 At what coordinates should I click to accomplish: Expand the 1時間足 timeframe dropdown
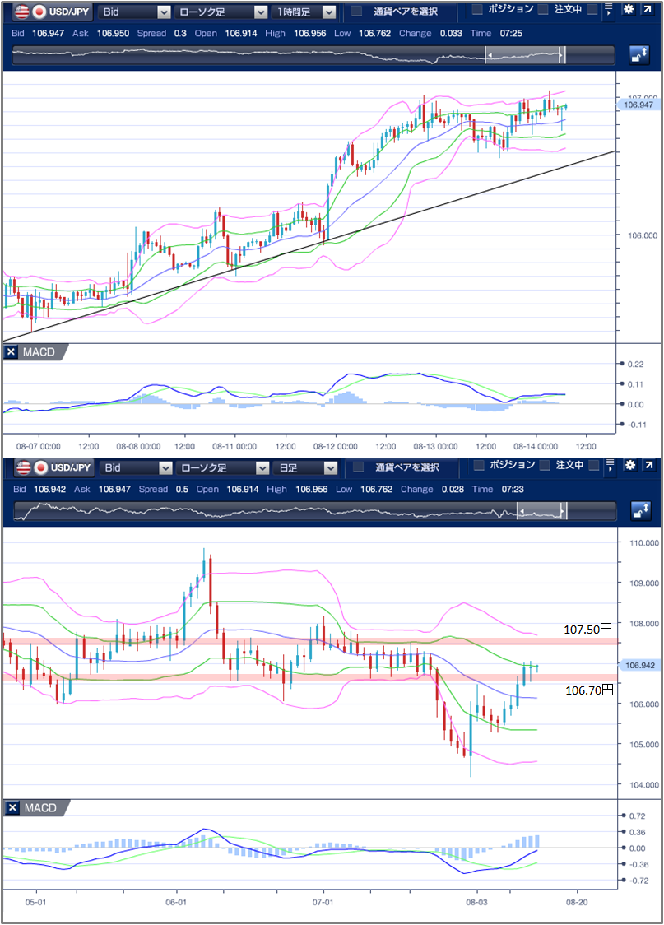[306, 12]
